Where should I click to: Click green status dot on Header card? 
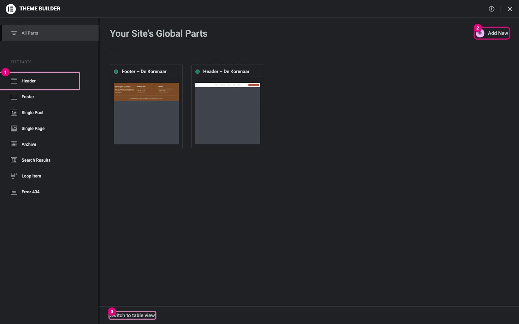point(198,72)
